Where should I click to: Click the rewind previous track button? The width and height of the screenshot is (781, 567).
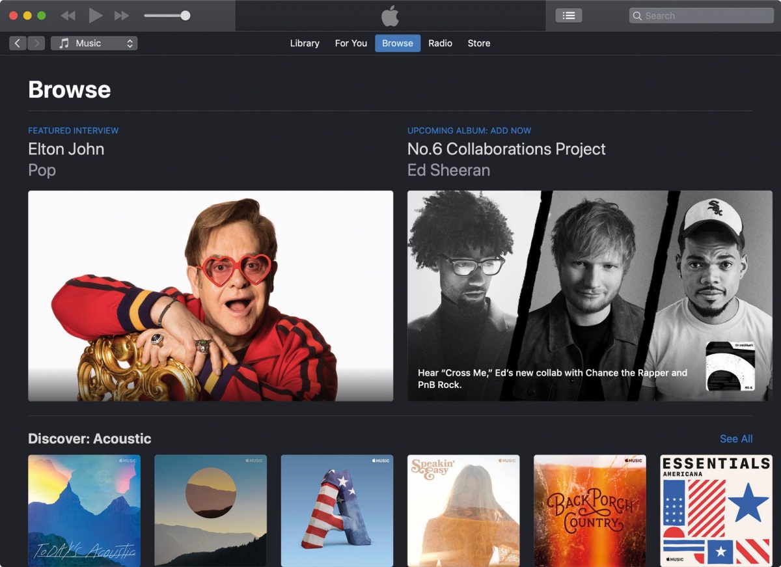click(x=68, y=16)
